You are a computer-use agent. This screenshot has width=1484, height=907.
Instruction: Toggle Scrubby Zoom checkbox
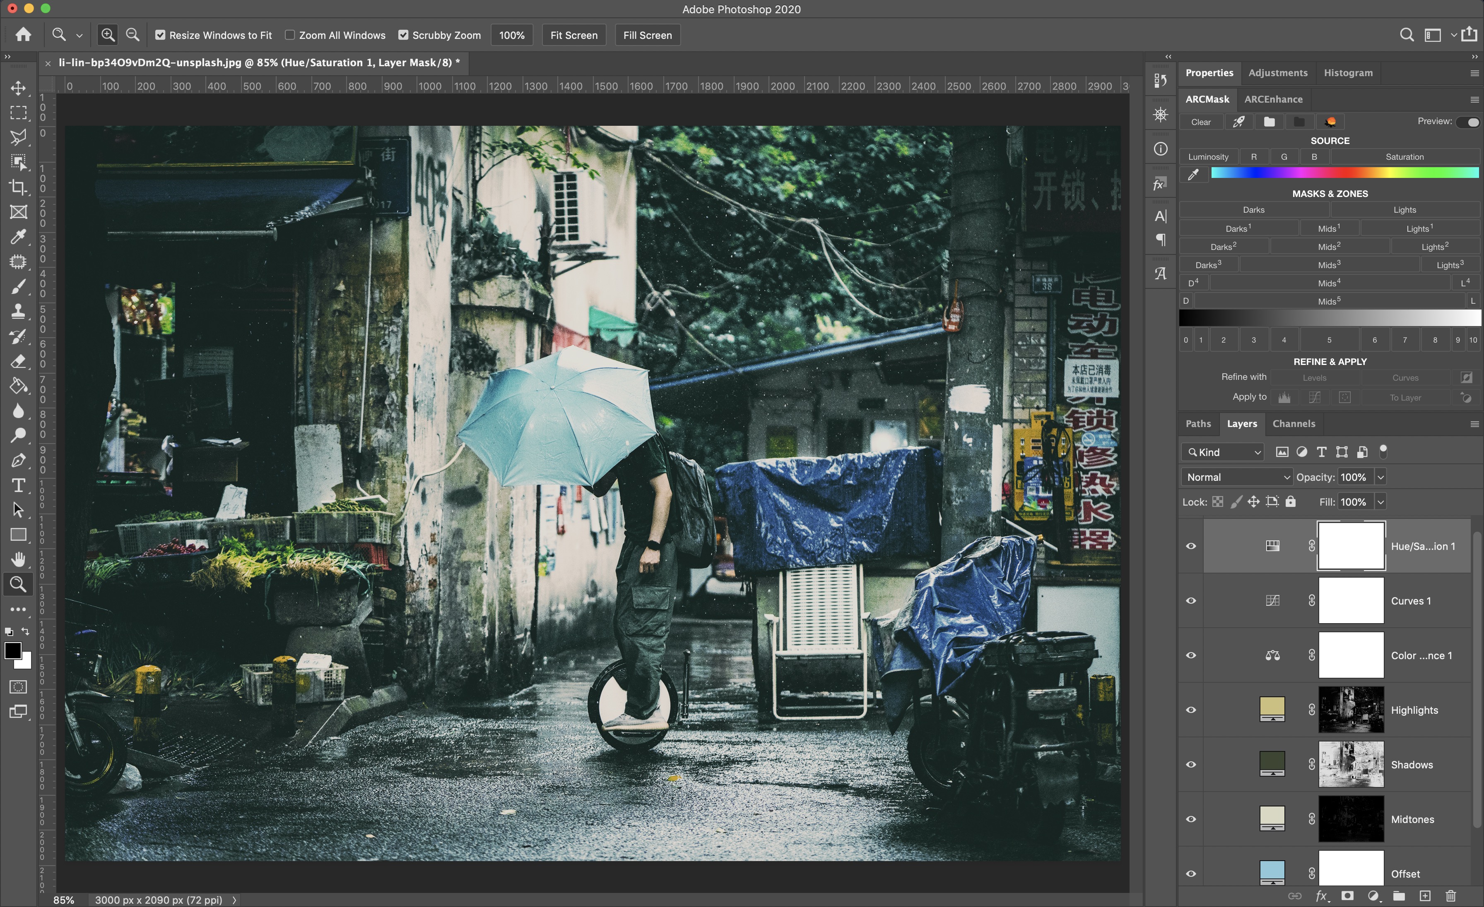pyautogui.click(x=404, y=35)
